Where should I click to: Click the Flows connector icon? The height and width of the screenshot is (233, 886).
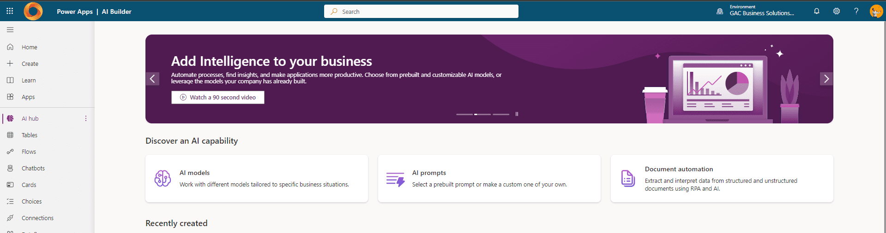pos(10,151)
